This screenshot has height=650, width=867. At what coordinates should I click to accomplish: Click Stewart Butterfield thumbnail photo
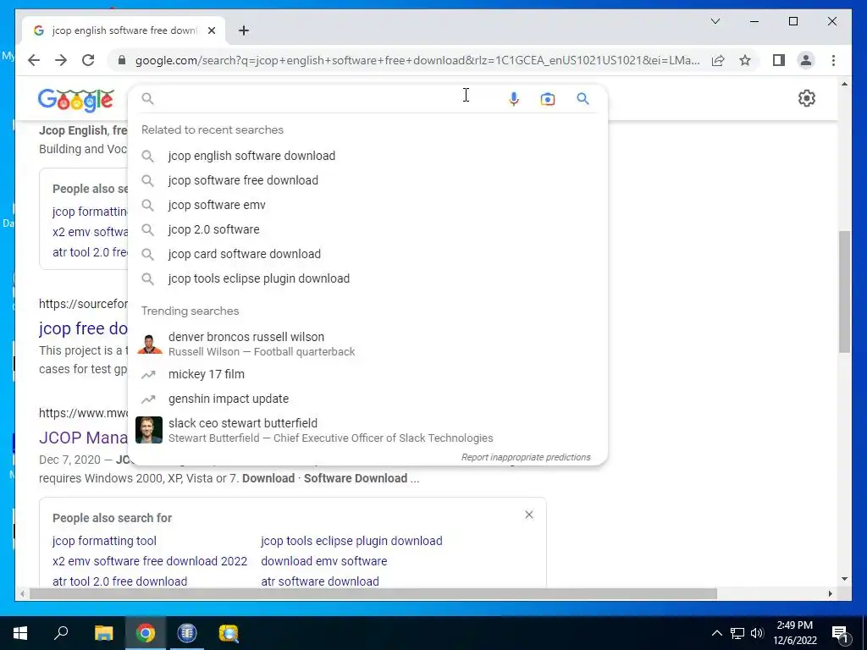pos(149,430)
